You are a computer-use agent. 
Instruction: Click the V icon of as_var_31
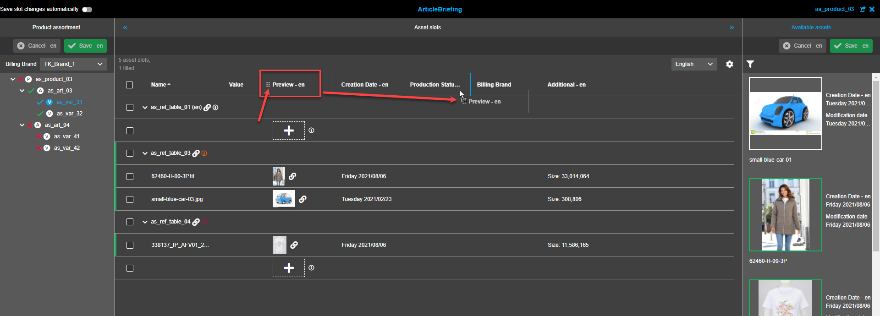[x=49, y=102]
